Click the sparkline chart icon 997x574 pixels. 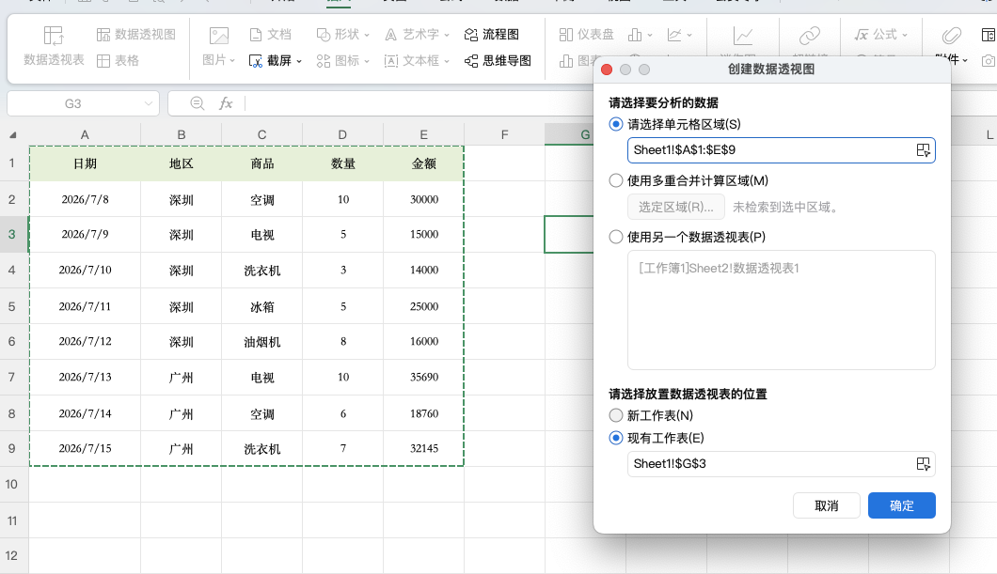coord(743,36)
